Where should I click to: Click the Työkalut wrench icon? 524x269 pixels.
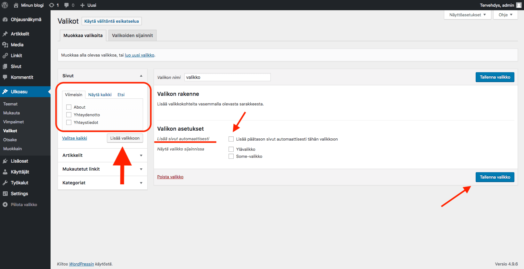(x=5, y=183)
